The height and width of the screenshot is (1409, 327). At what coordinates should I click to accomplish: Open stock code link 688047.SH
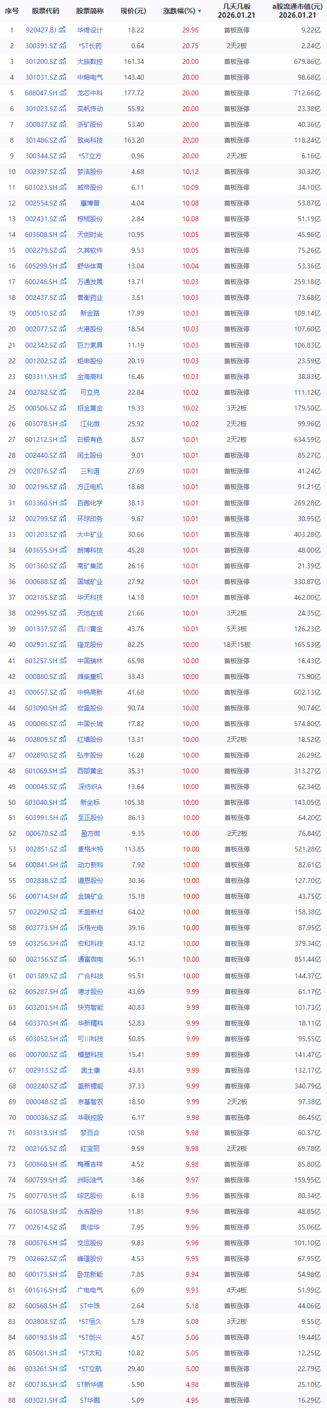pyautogui.click(x=41, y=93)
